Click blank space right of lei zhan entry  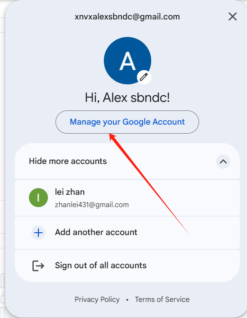tap(183, 198)
